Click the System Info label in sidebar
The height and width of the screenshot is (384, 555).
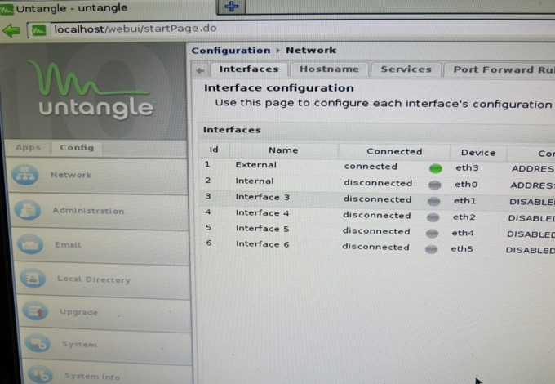(x=92, y=377)
